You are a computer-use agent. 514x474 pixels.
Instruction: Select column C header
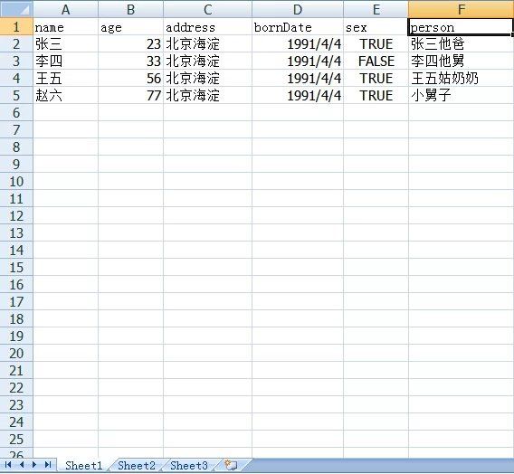(207, 9)
